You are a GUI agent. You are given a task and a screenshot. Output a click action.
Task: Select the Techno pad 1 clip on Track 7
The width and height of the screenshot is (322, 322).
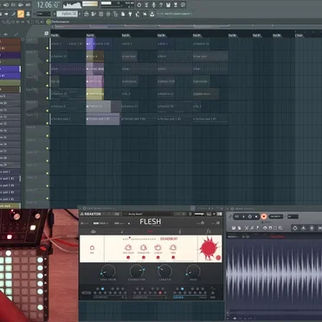68,119
